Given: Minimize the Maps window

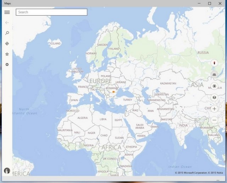Looking at the screenshot, I should pos(199,4).
